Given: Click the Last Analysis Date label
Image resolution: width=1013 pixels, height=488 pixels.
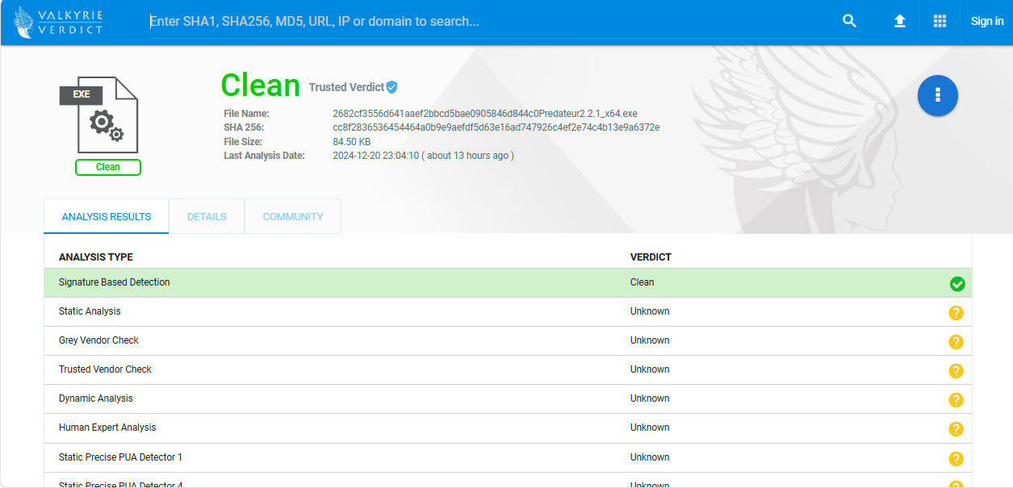Looking at the screenshot, I should tap(264, 156).
